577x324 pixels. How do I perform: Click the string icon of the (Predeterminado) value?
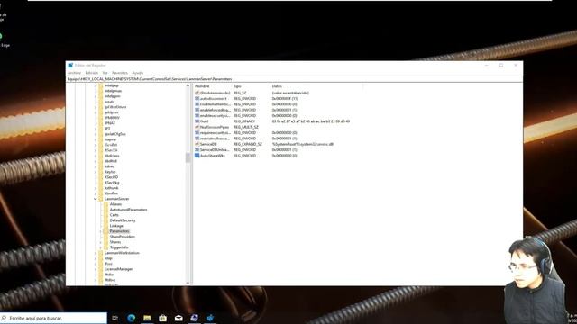tap(197, 93)
